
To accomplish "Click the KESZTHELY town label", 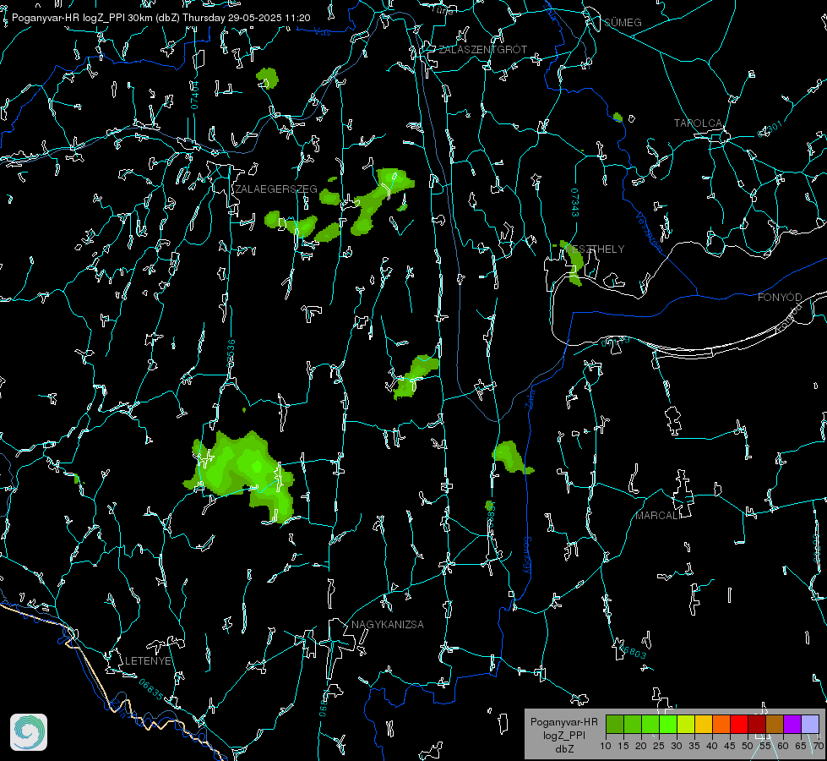I will point(595,249).
